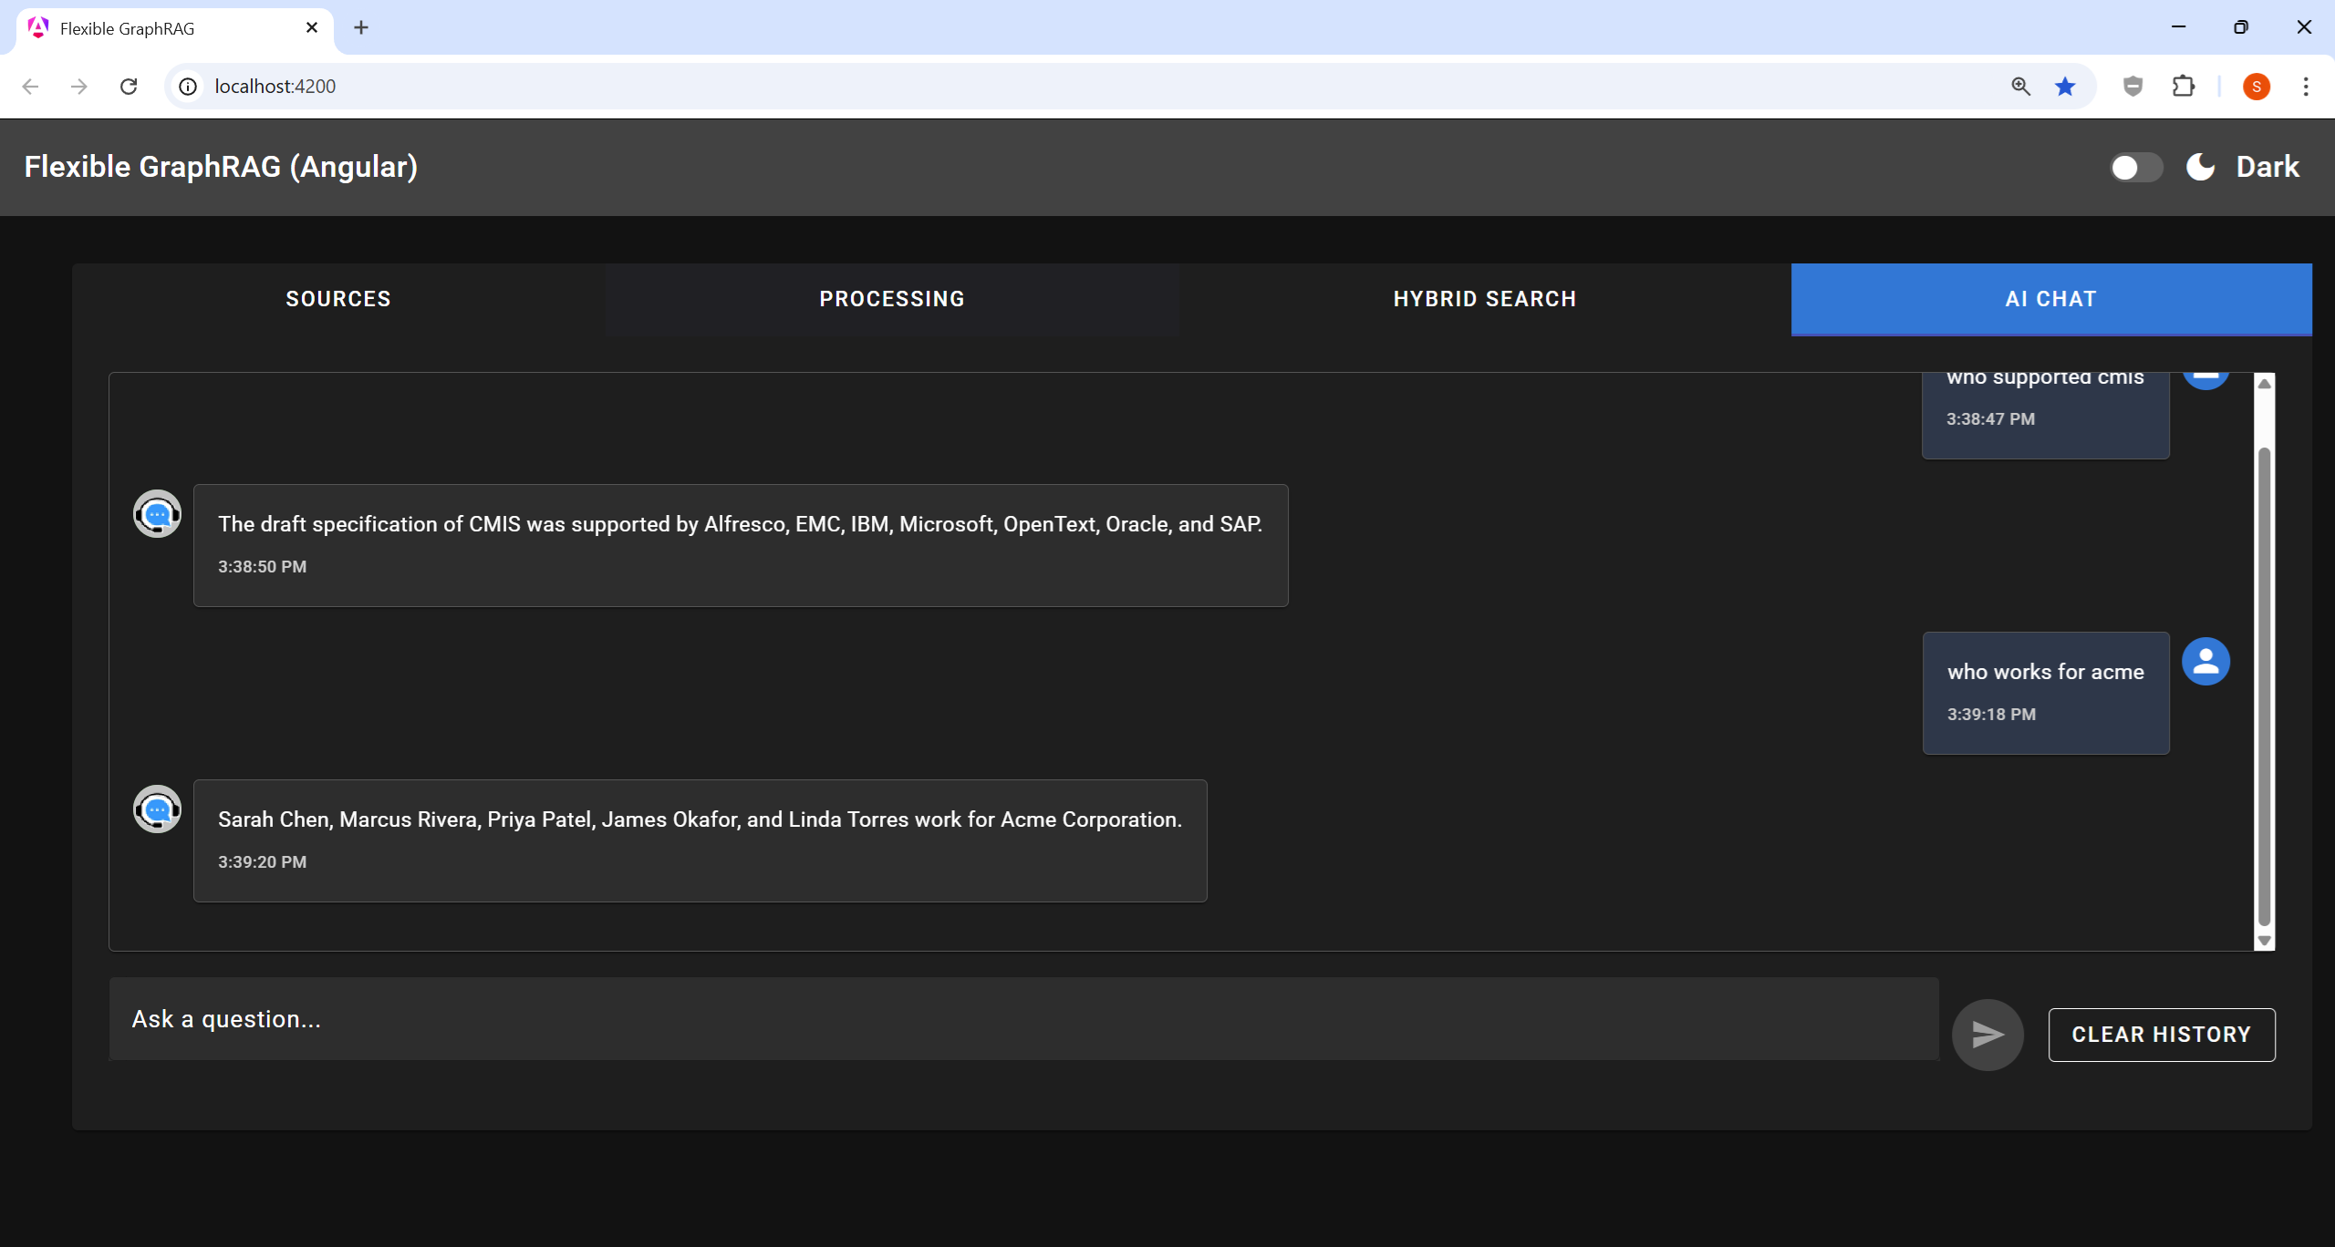Image resolution: width=2335 pixels, height=1247 pixels.
Task: Go to the Processing tab
Action: [892, 299]
